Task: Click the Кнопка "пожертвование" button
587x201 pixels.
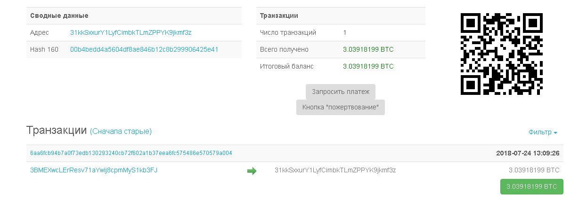Action: (340, 107)
